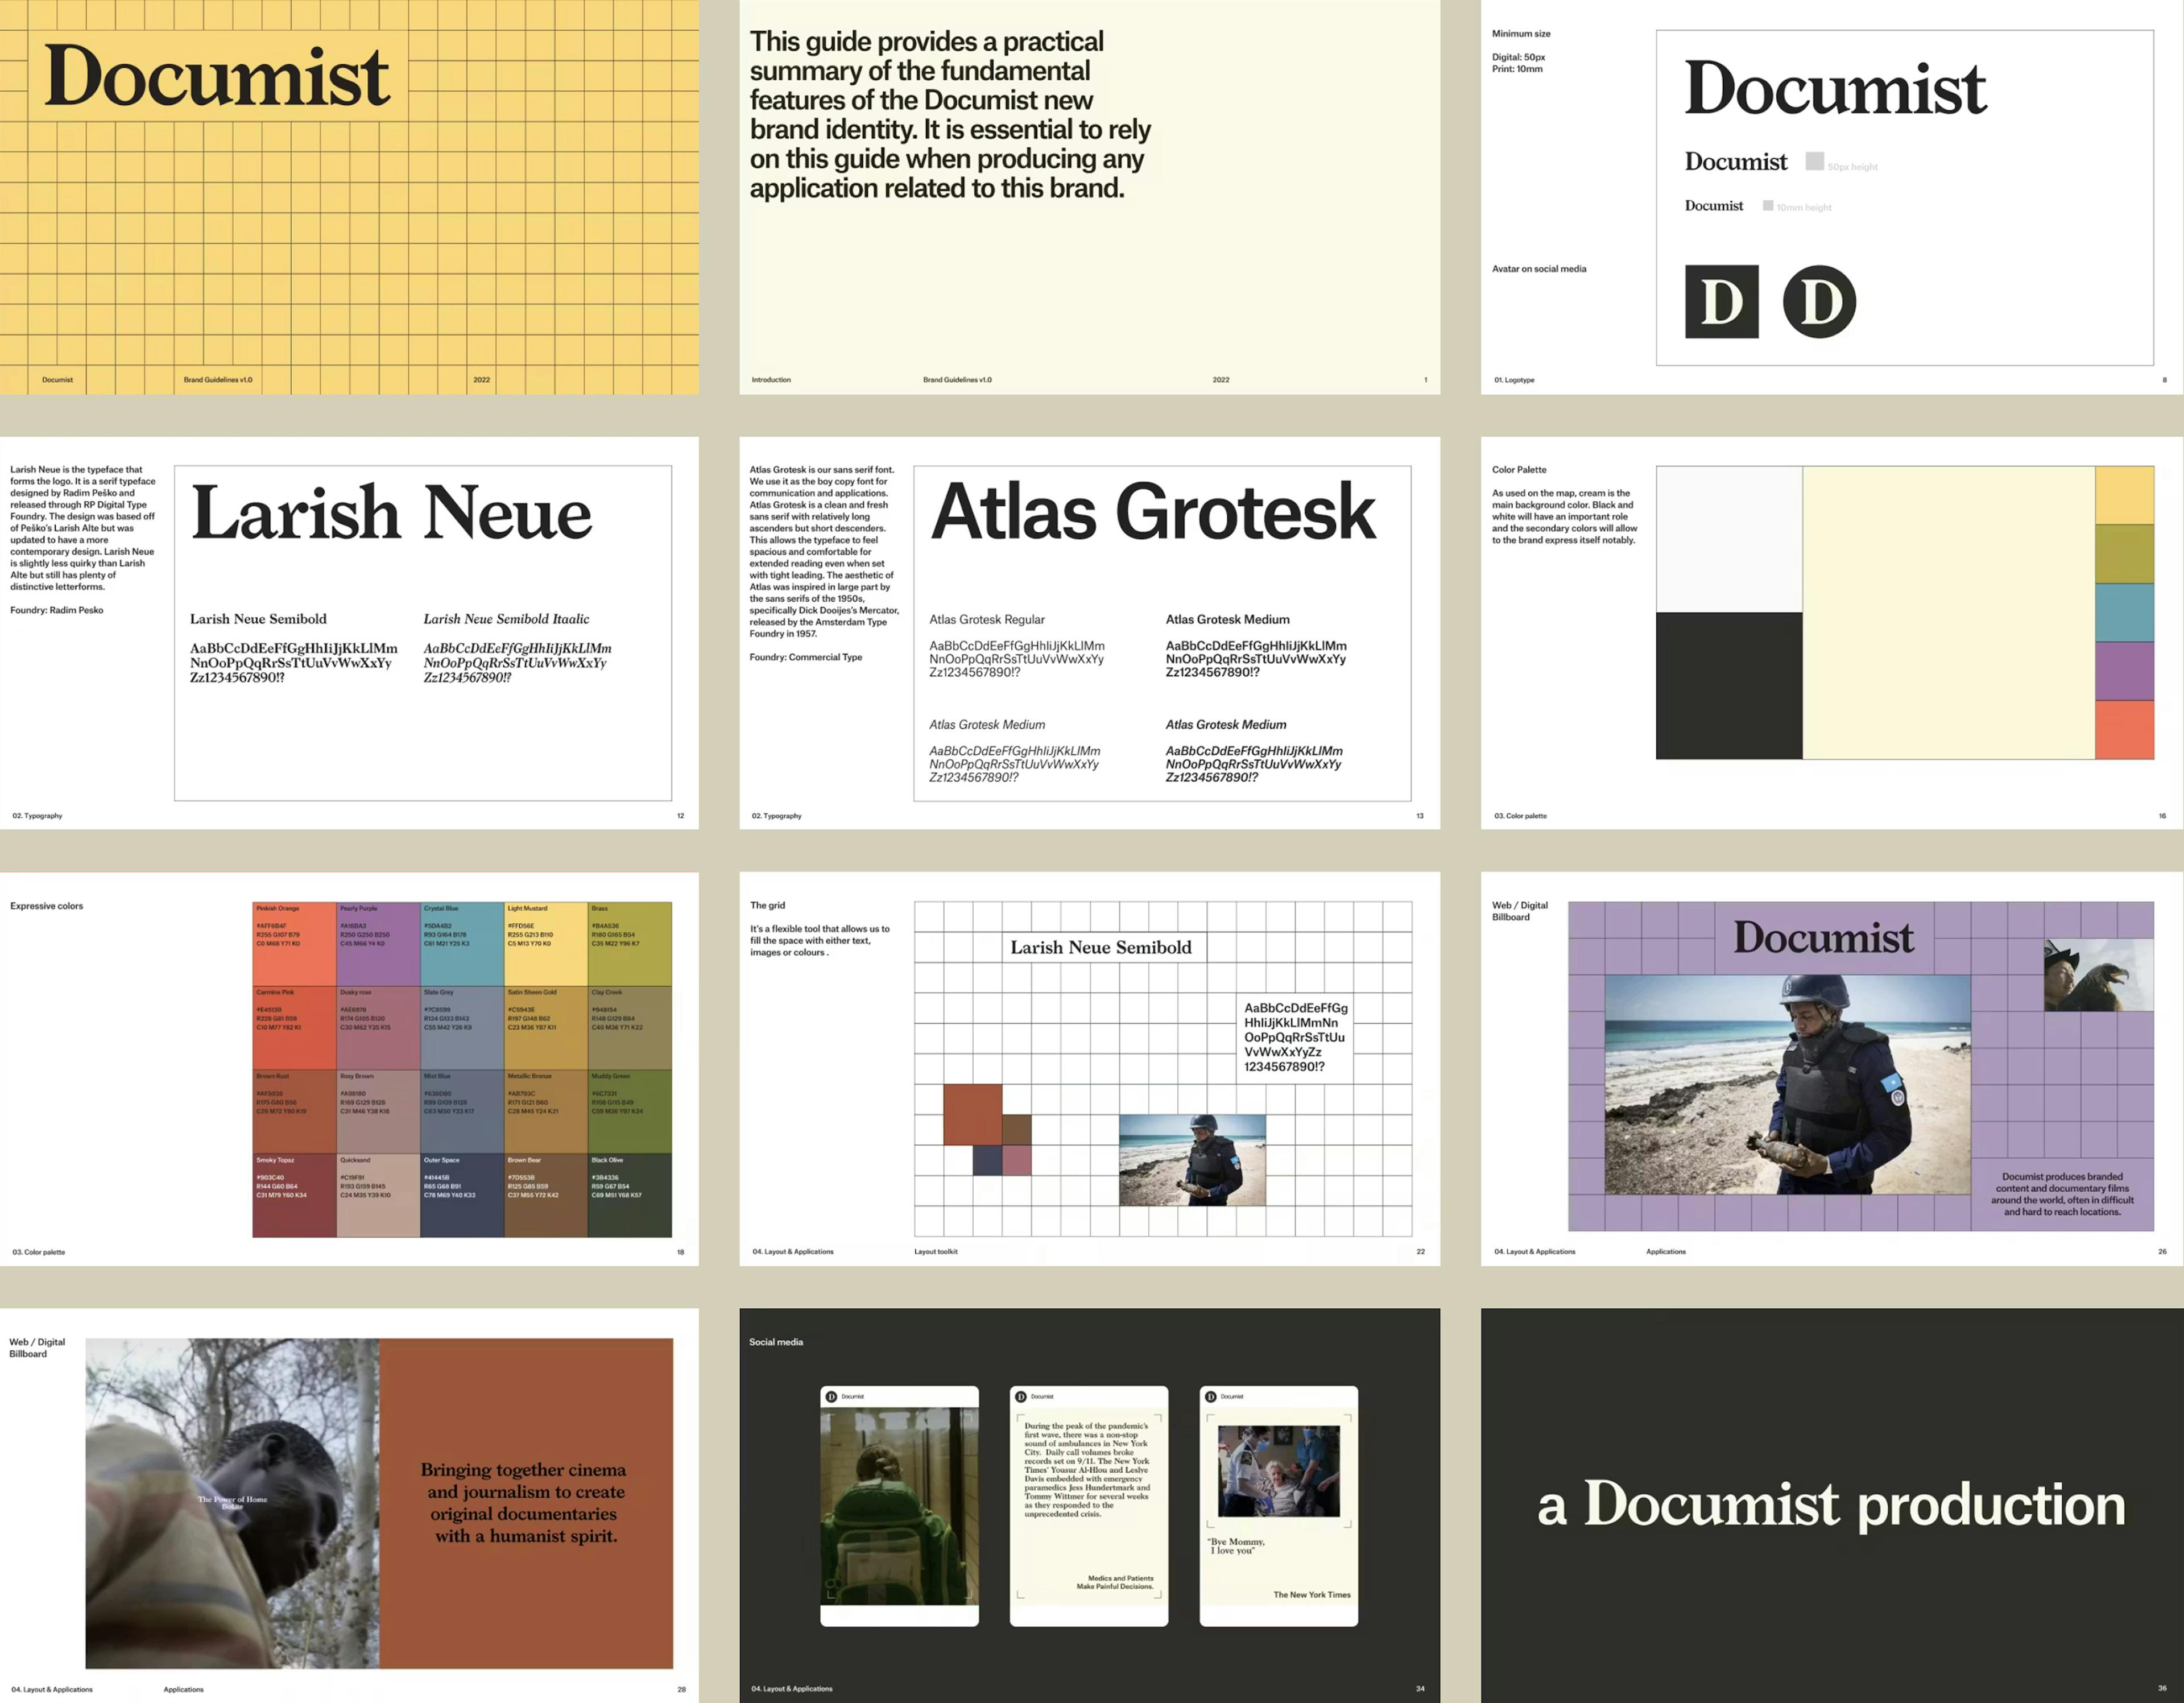This screenshot has height=1703, width=2184.
Task: Click the backpack photo social media card
Action: click(x=899, y=1505)
